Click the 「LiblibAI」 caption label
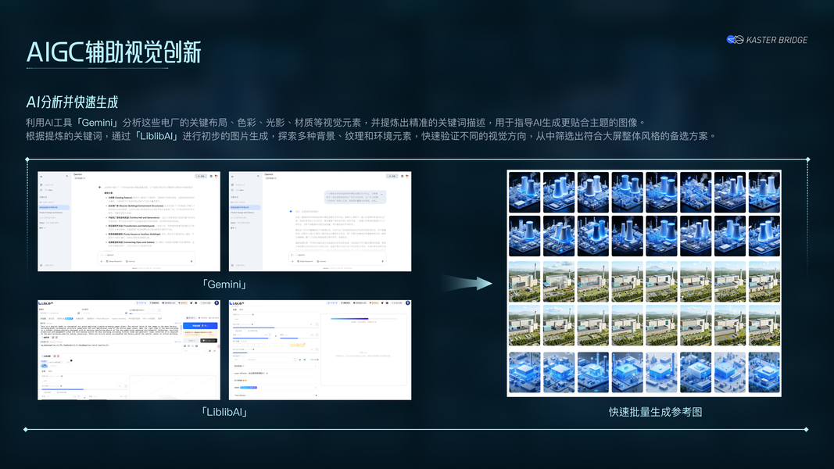This screenshot has width=834, height=469. click(224, 412)
